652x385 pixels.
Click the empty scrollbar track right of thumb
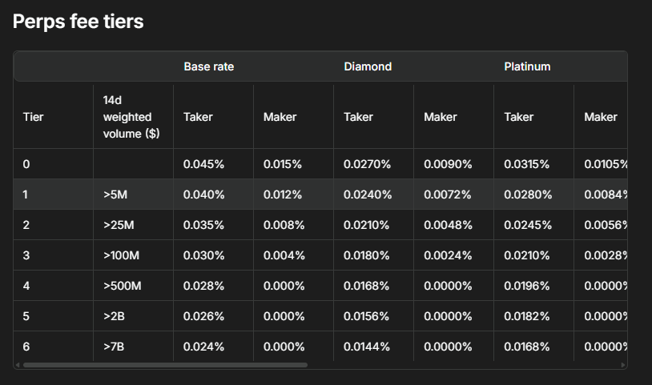465,365
